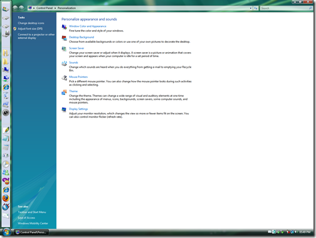
Task: Open the printer drive icon in sidebar
Action: point(6,33)
